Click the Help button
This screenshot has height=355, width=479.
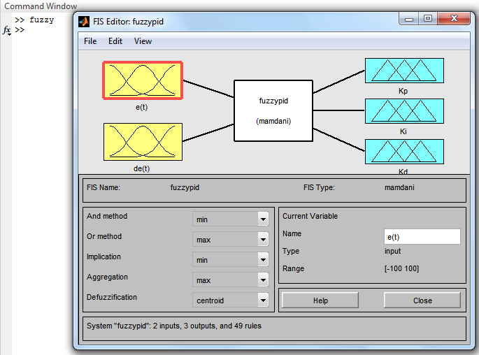click(320, 300)
